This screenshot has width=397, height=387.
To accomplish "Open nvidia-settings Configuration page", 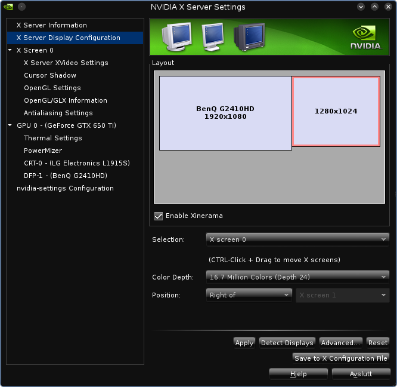I will (65, 188).
